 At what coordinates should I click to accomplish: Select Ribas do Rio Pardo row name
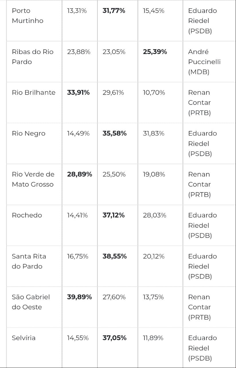pyautogui.click(x=33, y=57)
